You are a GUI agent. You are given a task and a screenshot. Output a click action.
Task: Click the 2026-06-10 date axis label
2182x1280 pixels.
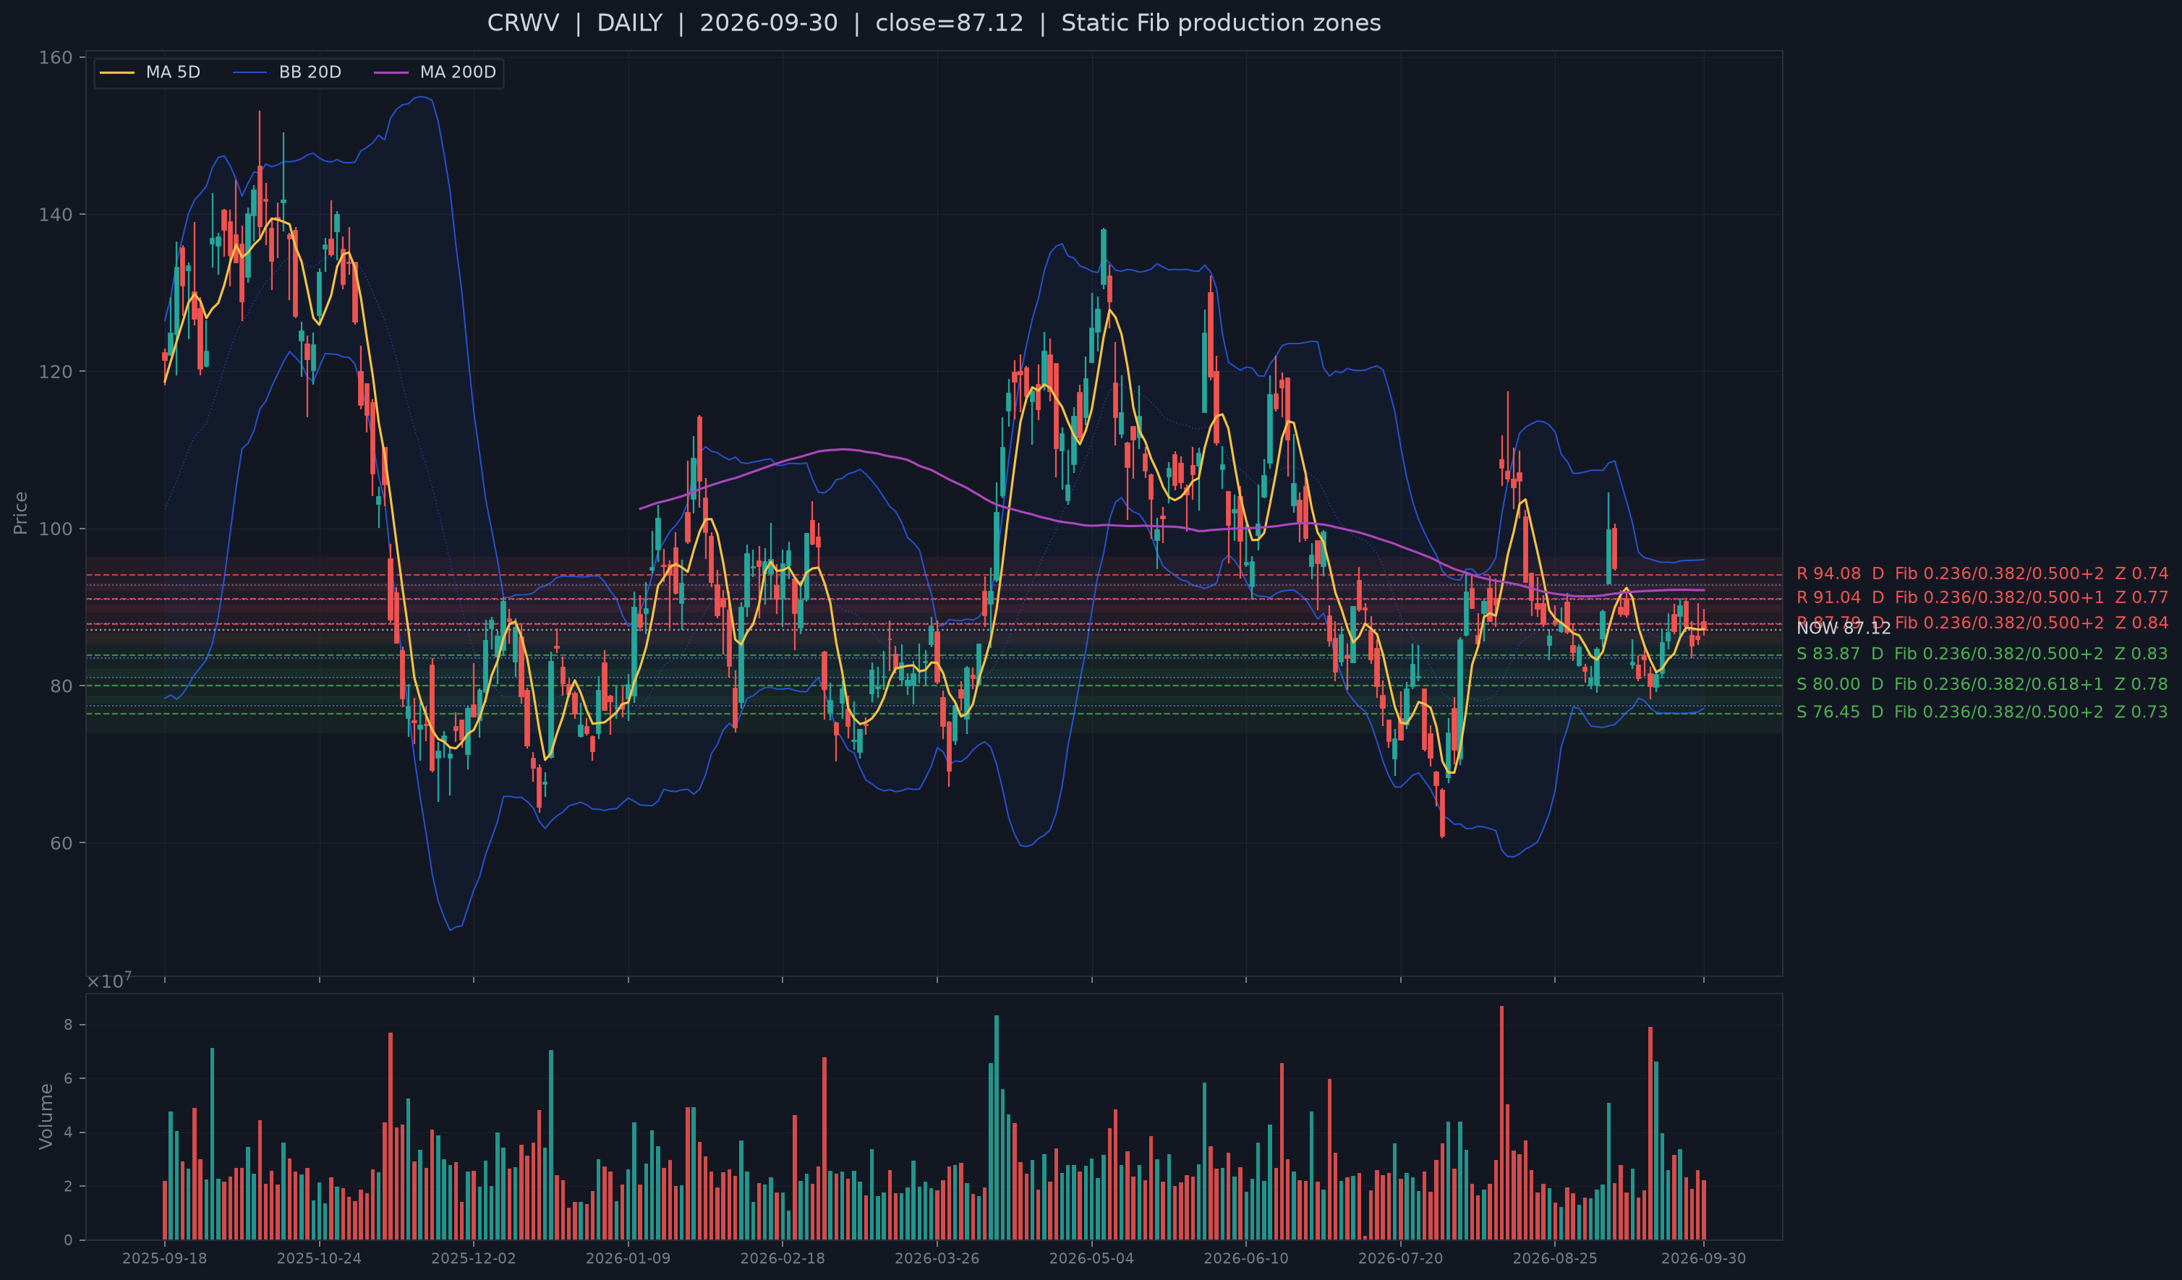1246,1258
